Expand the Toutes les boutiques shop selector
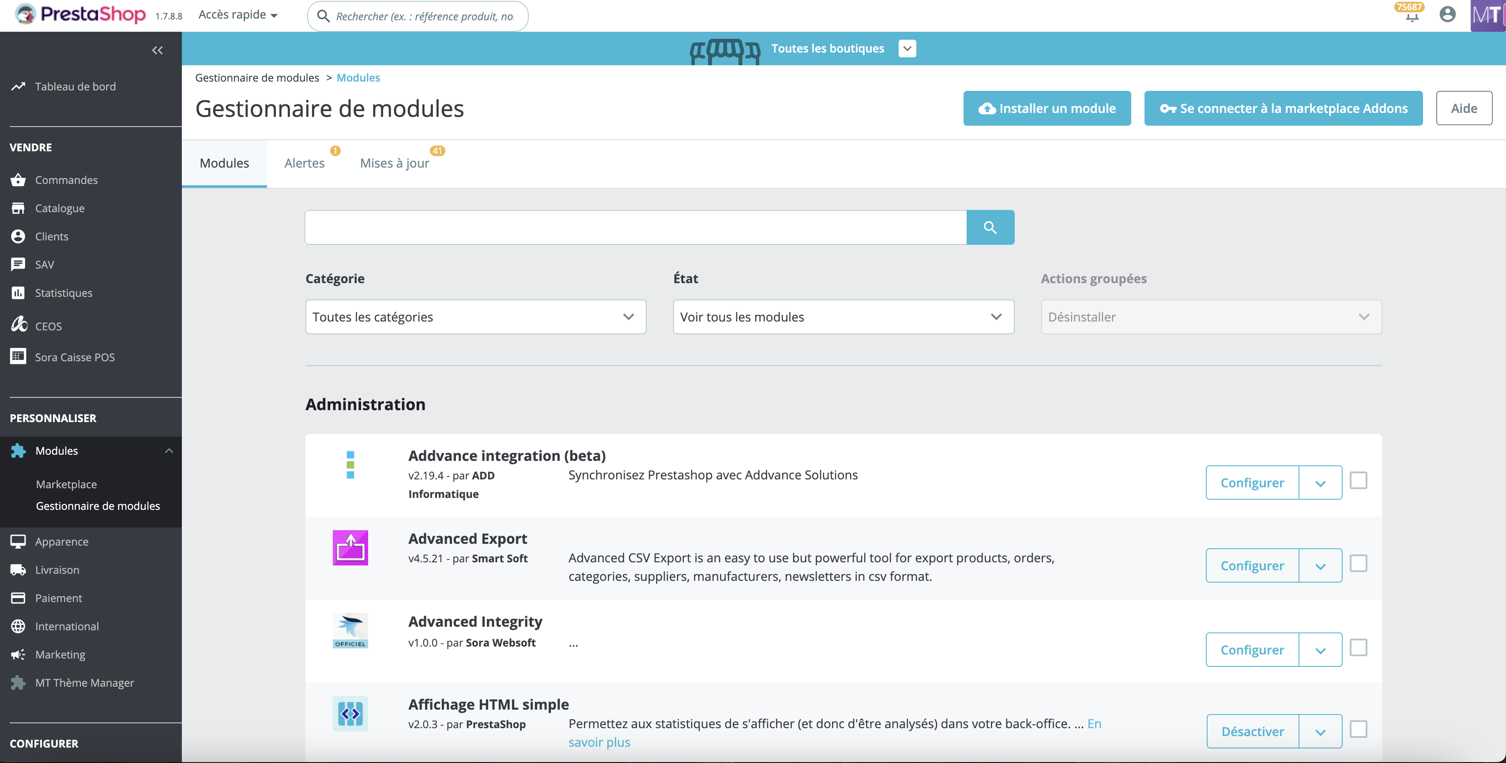1506x763 pixels. (x=907, y=49)
